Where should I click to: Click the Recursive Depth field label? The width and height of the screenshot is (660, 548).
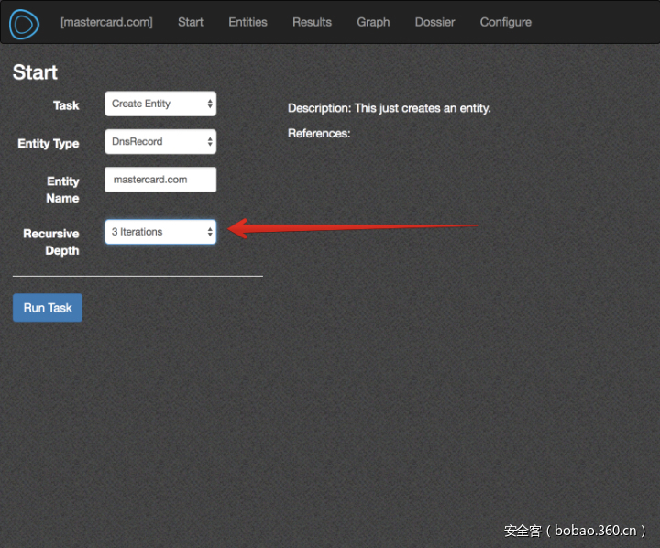[52, 242]
